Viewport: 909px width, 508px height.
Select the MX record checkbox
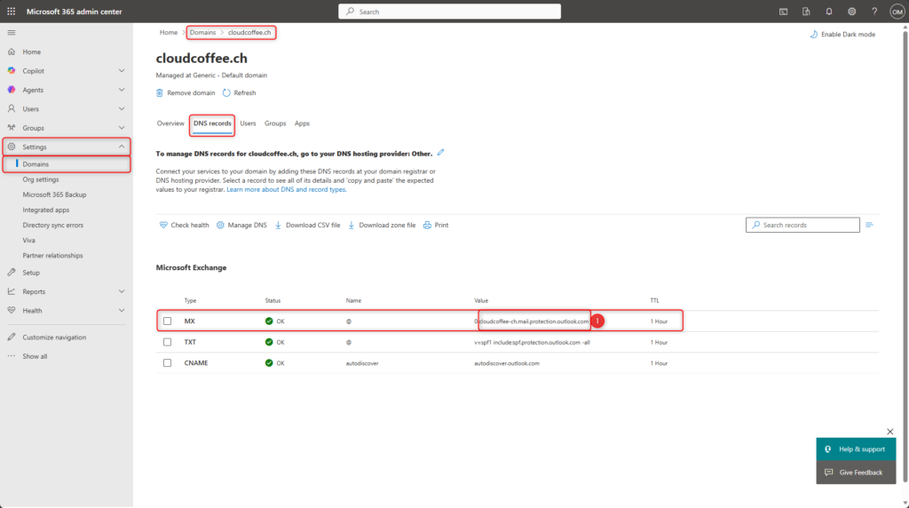click(167, 321)
